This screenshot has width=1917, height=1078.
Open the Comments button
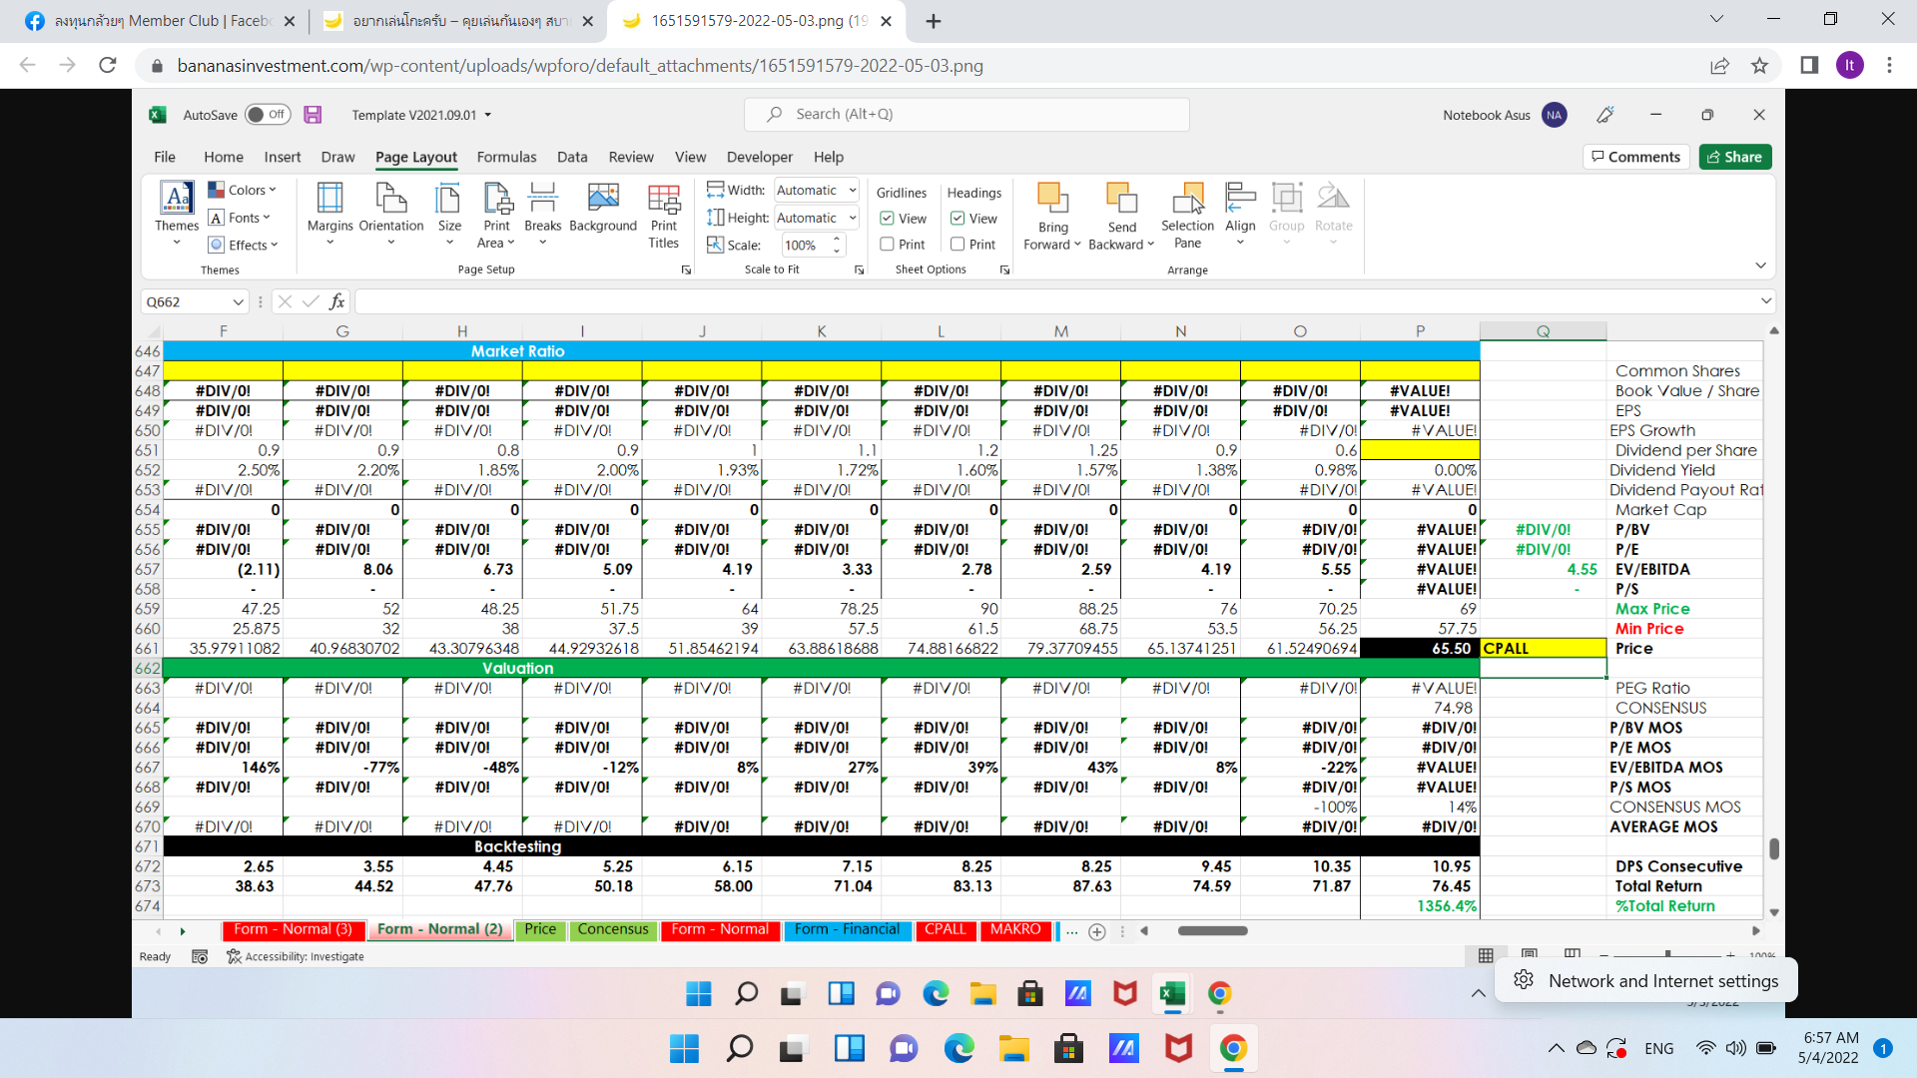[1635, 157]
